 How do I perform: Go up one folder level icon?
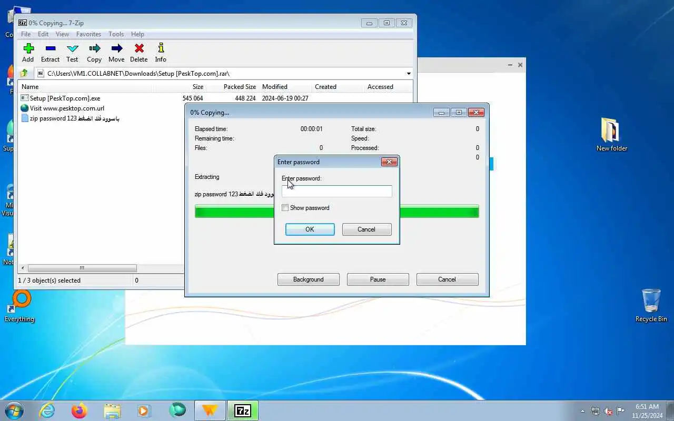(x=24, y=74)
